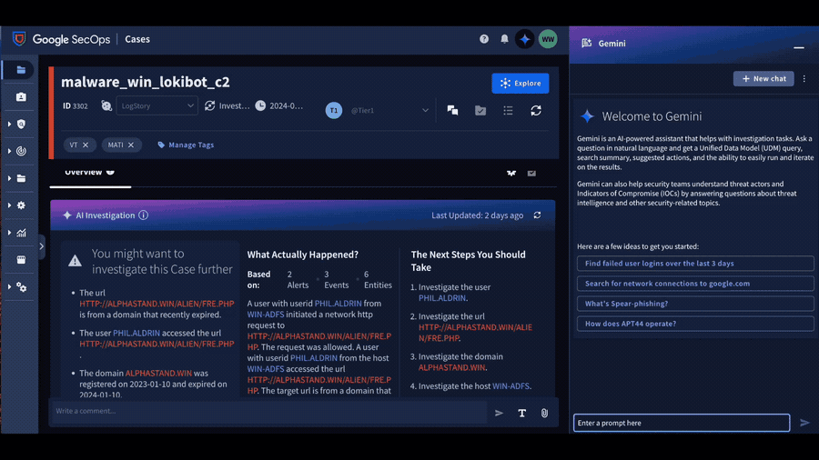Click the '6 Entities' count
Viewport: 819px width, 460px height.
378,280
